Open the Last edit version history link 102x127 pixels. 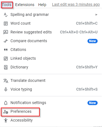(76, 4)
